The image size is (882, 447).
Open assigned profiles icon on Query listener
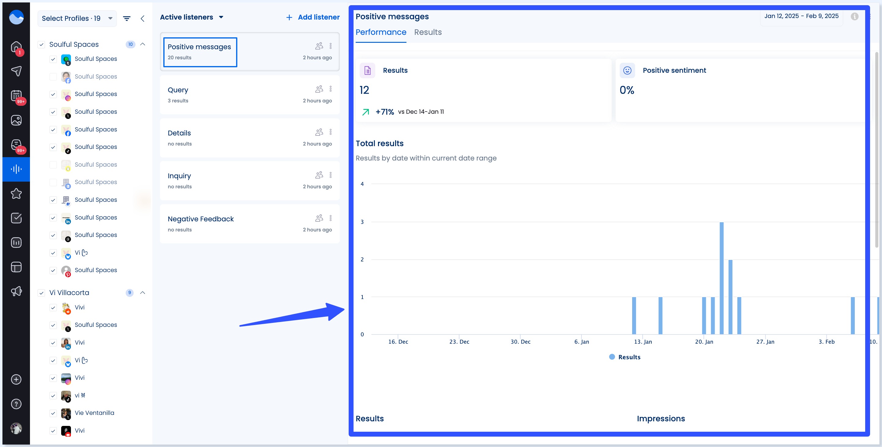click(x=319, y=89)
